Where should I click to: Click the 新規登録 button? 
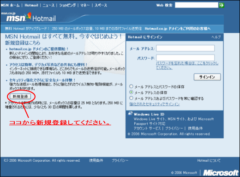(x=20, y=97)
